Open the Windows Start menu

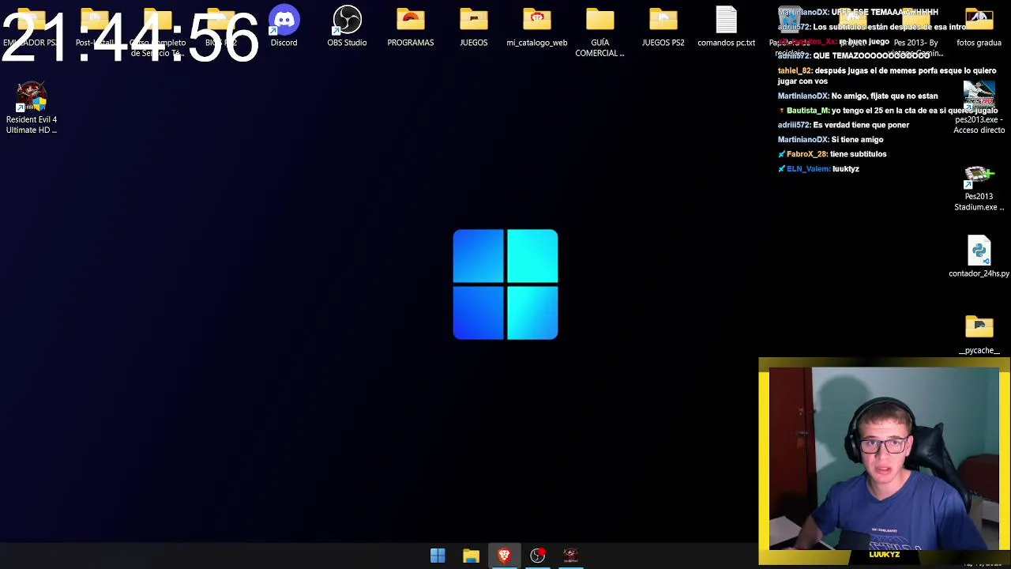tap(438, 556)
